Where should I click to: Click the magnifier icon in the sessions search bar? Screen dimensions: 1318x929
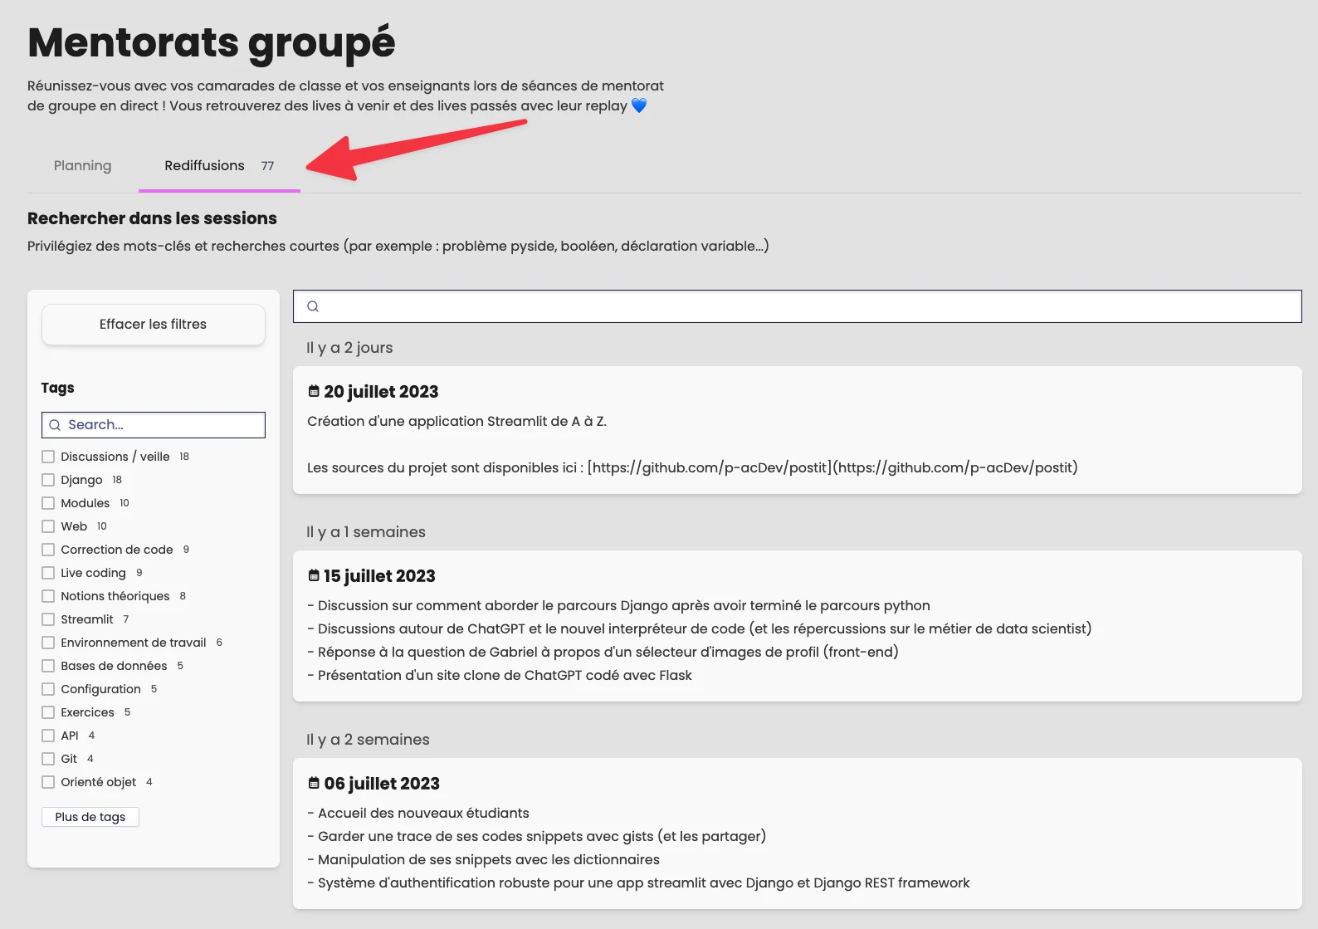coord(313,306)
